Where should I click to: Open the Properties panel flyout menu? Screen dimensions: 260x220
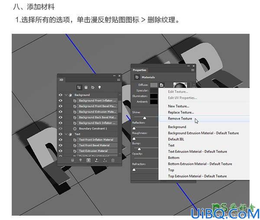[193, 70]
